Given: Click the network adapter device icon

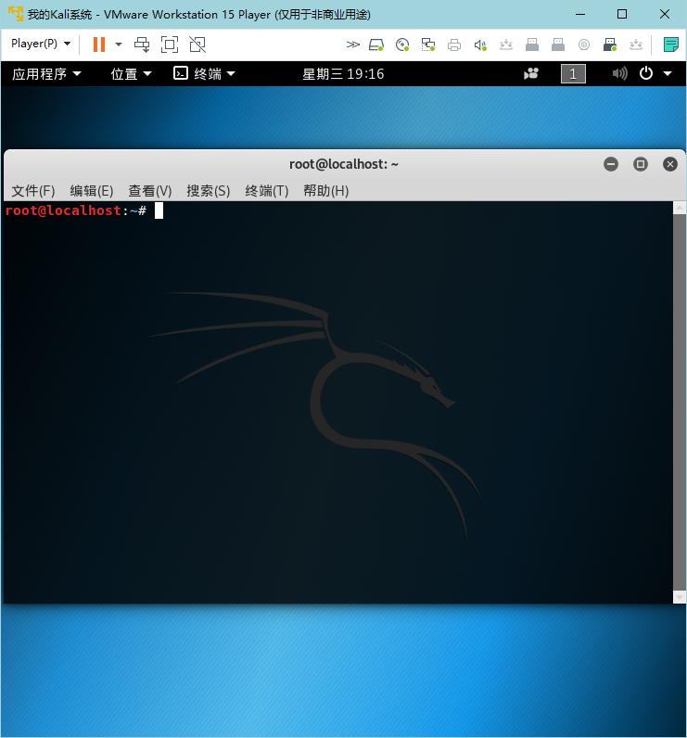Looking at the screenshot, I should (x=428, y=45).
